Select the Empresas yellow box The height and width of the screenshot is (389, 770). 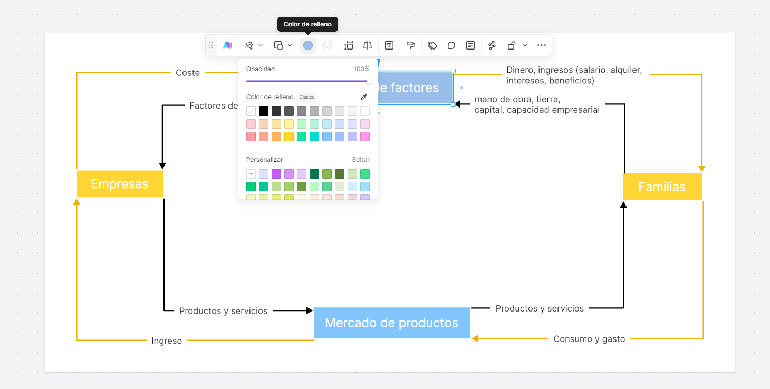[x=120, y=184]
